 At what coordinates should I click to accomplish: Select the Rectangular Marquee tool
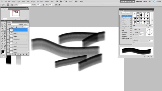2,24
